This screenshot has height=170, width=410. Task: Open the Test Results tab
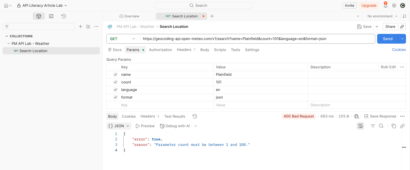click(175, 116)
